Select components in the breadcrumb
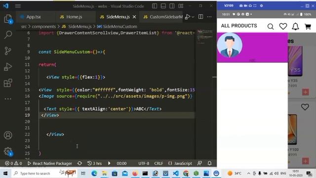Image resolution: width=316 pixels, height=178 pixels. 44,27
